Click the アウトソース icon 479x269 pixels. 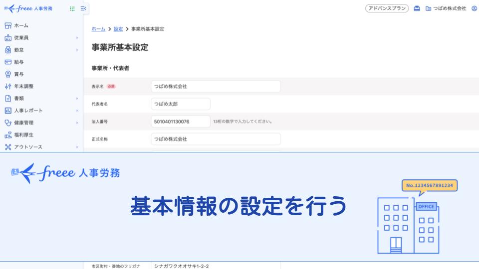tap(8, 147)
